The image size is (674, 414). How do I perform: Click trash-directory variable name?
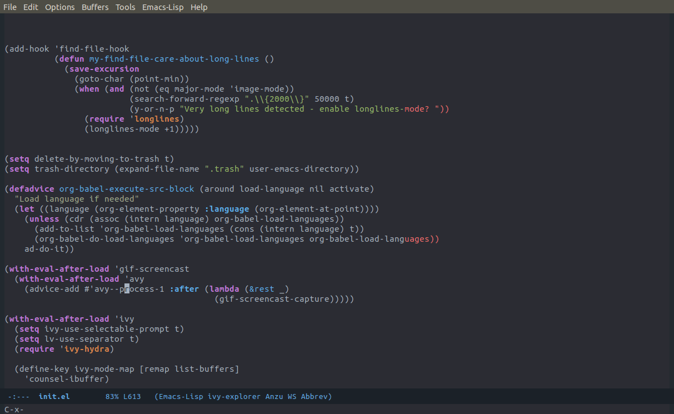(72, 169)
